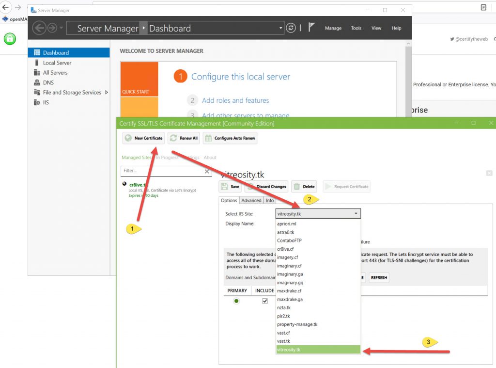Image resolution: width=496 pixels, height=368 pixels.
Task: Choose imaginary.cf from the site list
Action: point(289,266)
